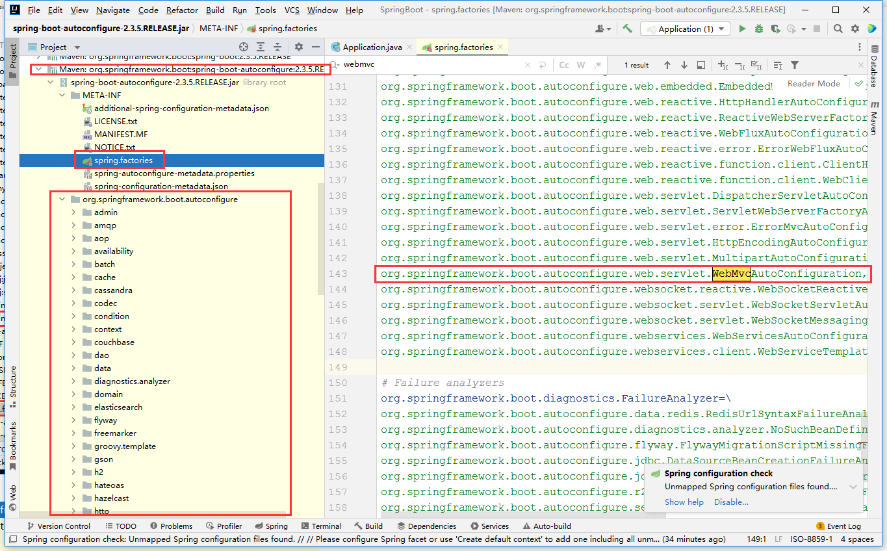Open IDE settings gear in main toolbar
The width and height of the screenshot is (887, 551).
pos(855,29)
